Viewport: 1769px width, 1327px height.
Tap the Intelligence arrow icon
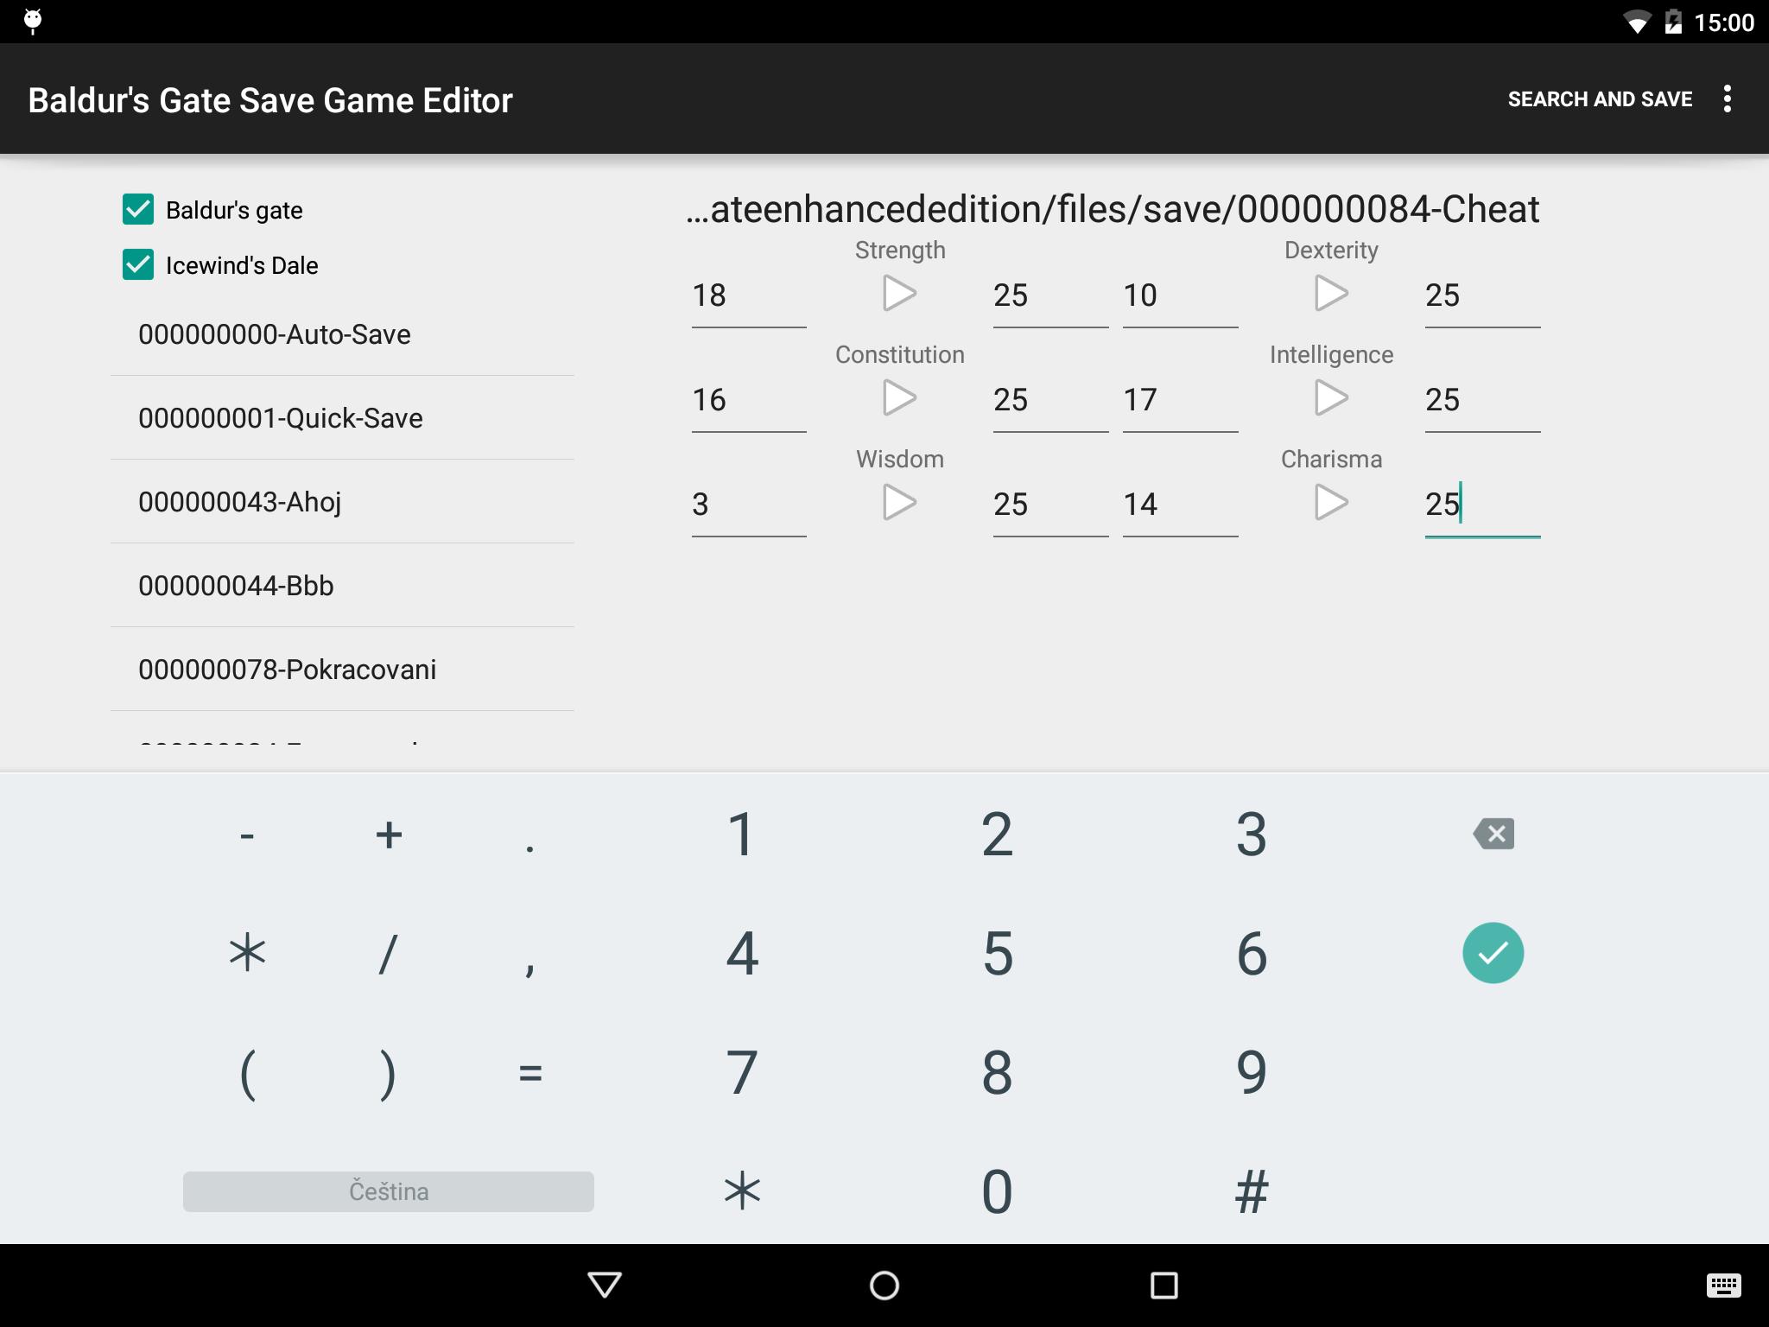[x=1331, y=398]
